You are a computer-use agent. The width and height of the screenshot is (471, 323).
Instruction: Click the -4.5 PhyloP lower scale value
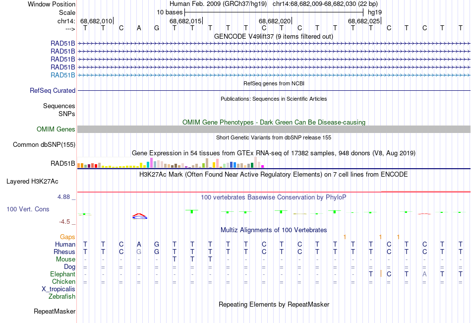tap(64, 222)
